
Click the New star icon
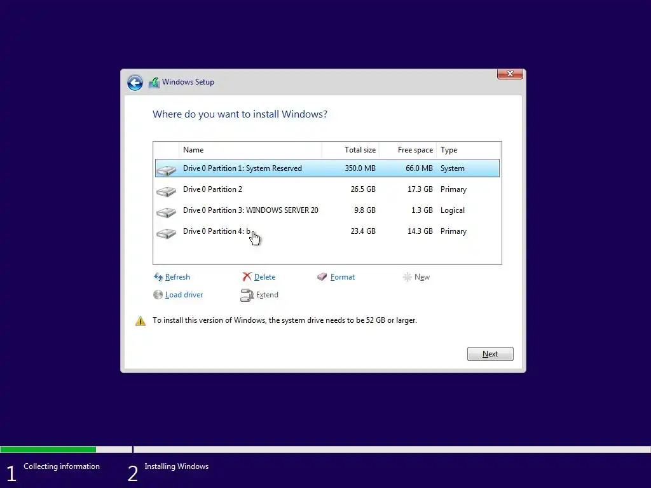click(x=408, y=277)
